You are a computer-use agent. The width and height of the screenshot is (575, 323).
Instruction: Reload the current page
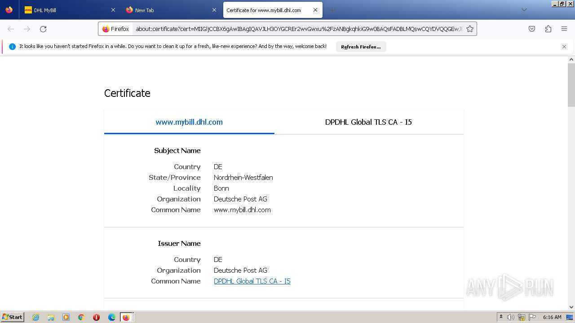pyautogui.click(x=43, y=29)
